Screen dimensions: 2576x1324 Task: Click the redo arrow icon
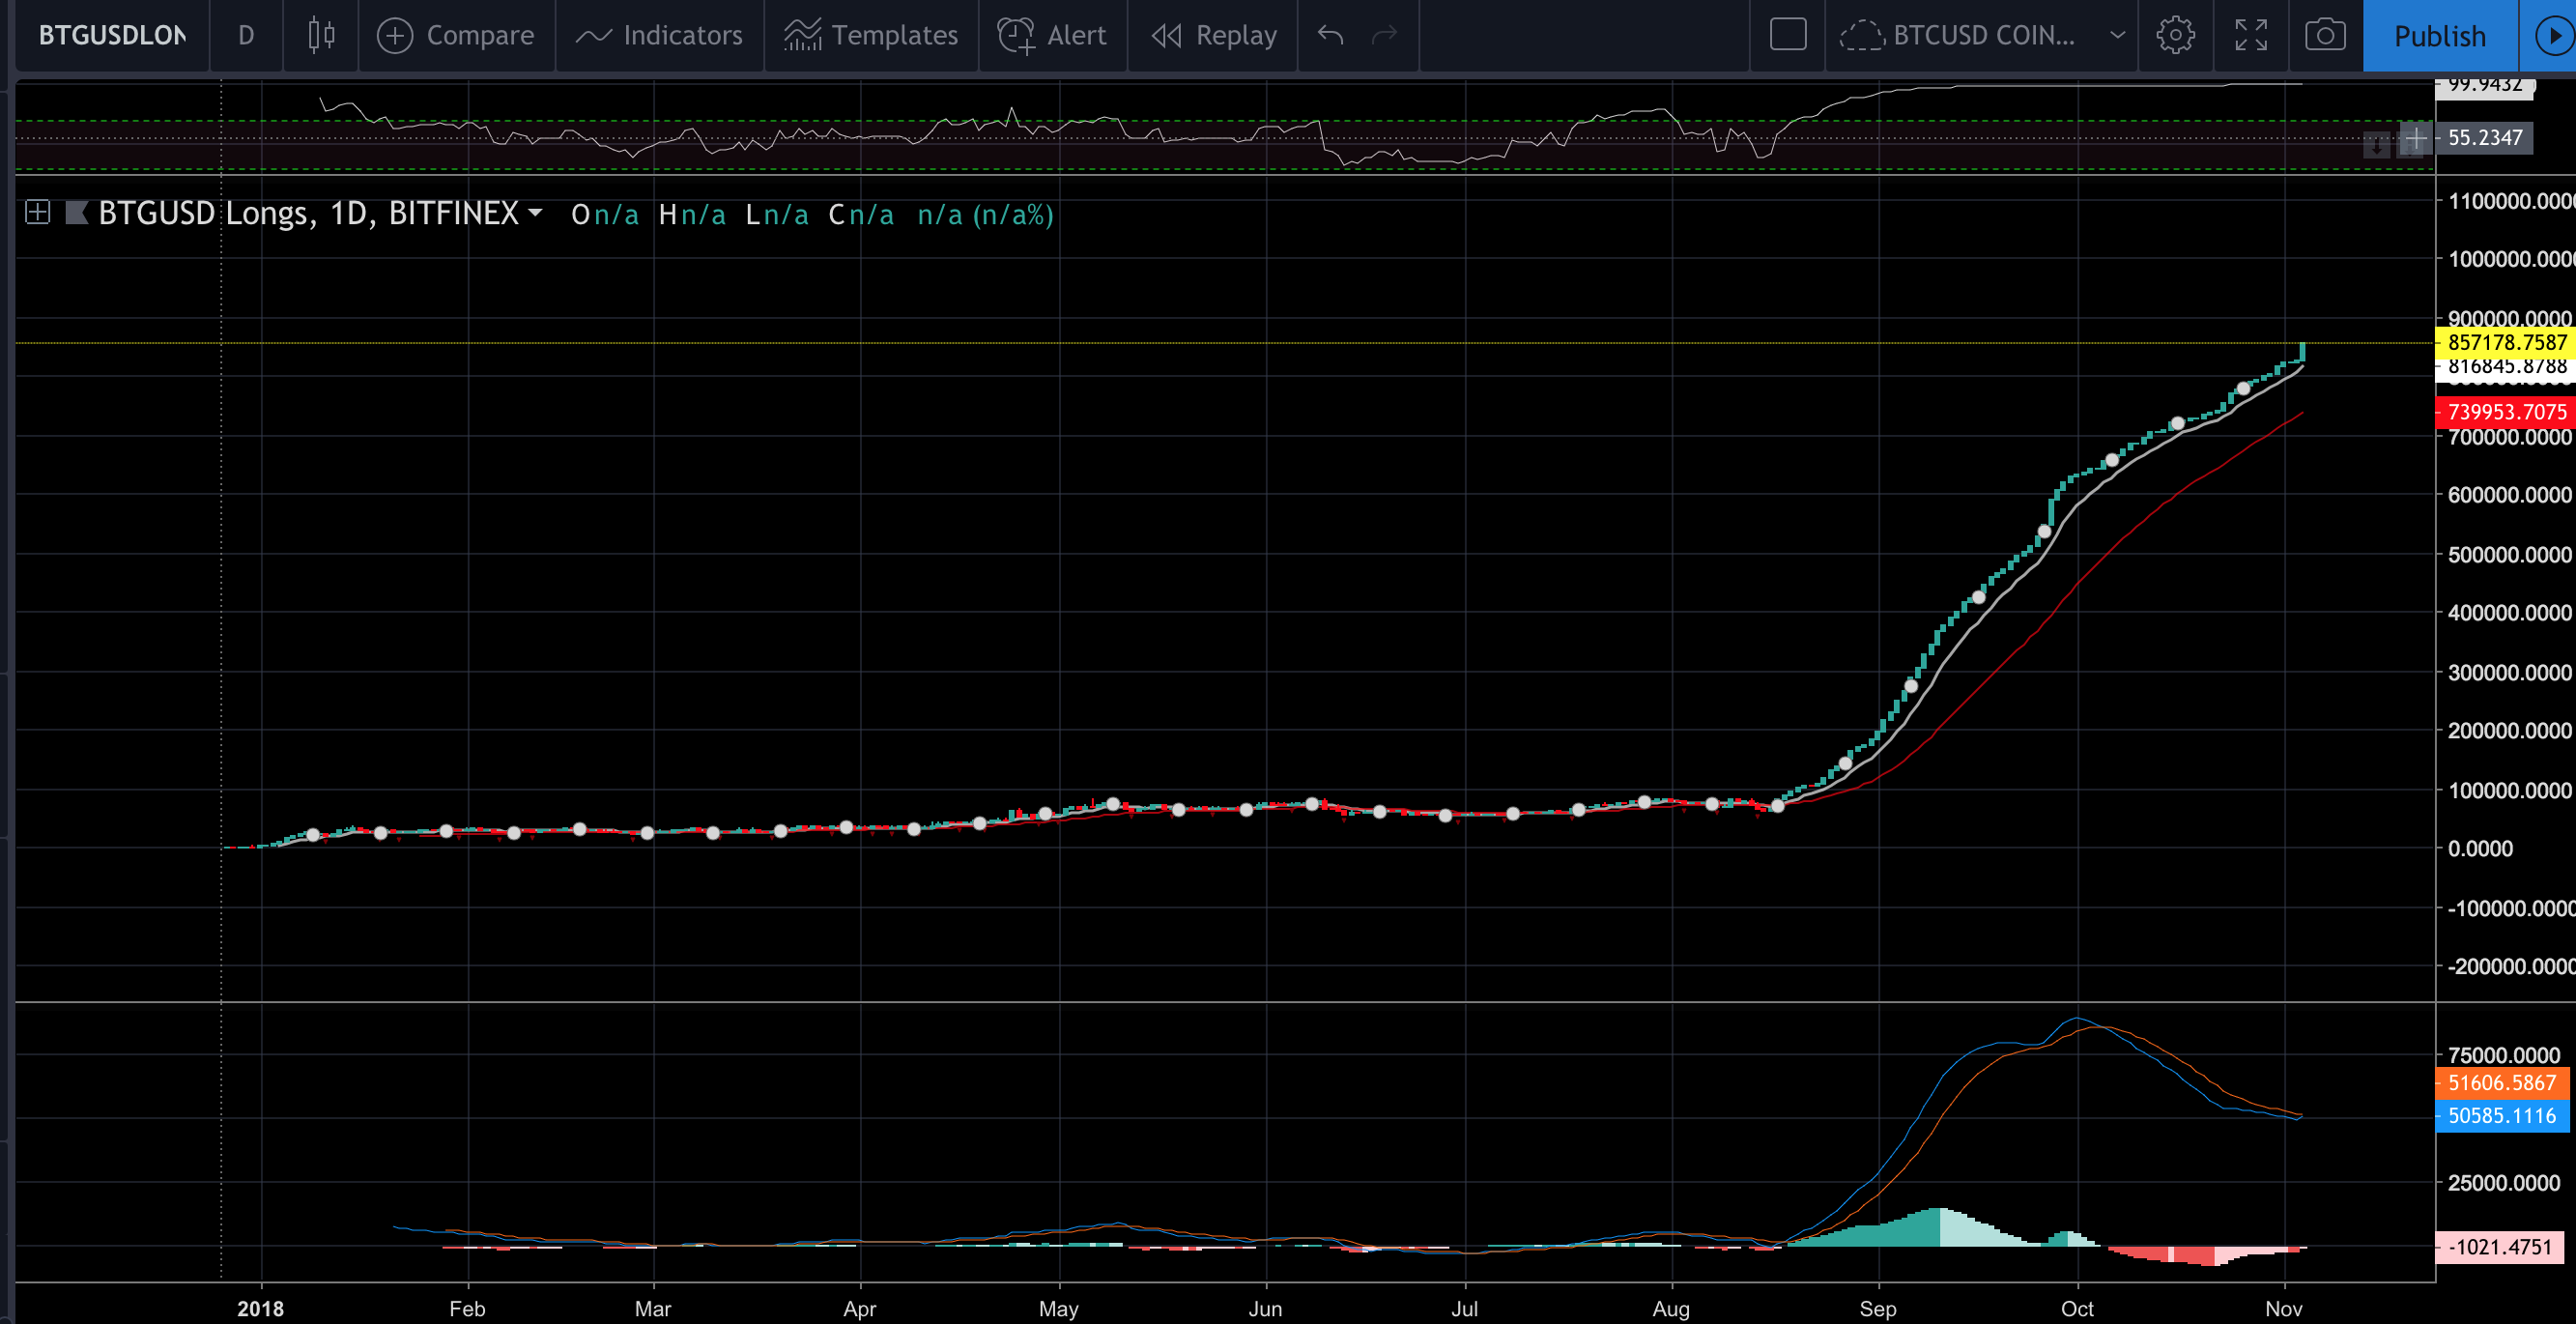[1384, 36]
